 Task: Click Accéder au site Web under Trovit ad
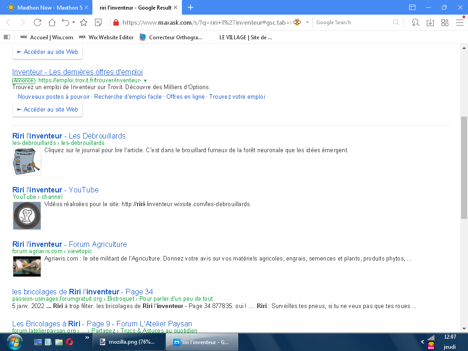coord(48,110)
